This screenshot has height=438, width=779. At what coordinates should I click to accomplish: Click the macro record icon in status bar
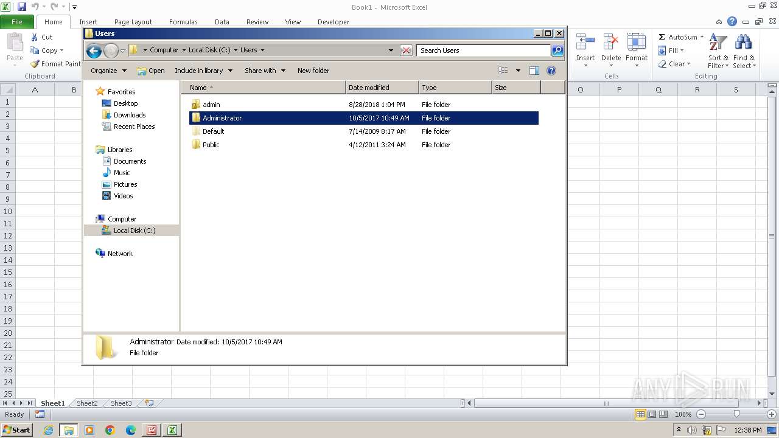coord(40,414)
